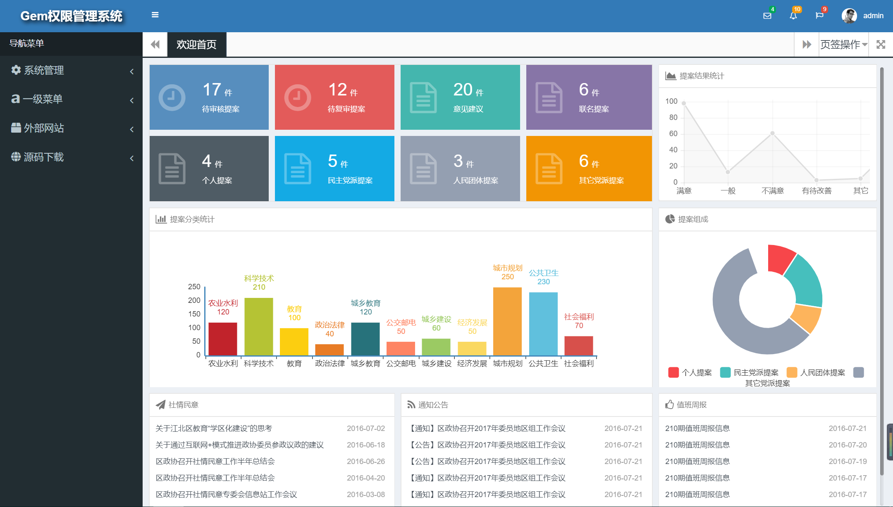Screen dimensions: 893x507
Task: Open the flag tasks icon
Action: 819,16
